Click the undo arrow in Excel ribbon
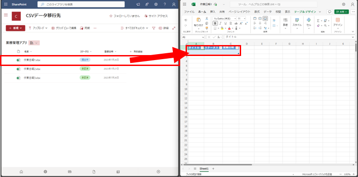 [x=186, y=20]
